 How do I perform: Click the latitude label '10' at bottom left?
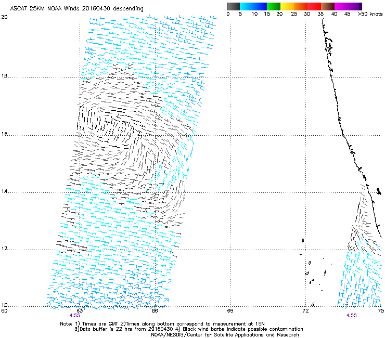pyautogui.click(x=4, y=305)
